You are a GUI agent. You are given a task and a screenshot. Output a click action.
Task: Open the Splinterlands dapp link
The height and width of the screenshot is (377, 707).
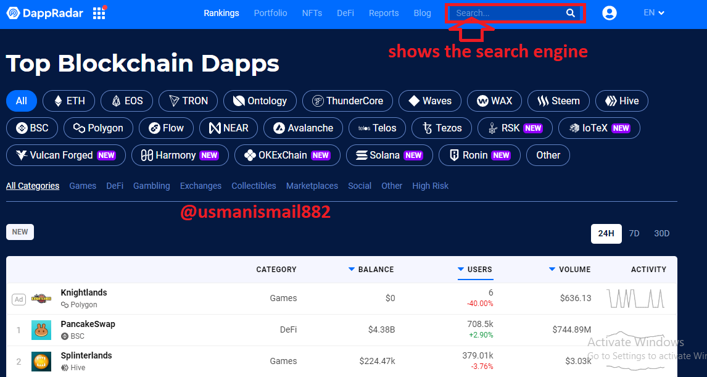click(x=86, y=356)
